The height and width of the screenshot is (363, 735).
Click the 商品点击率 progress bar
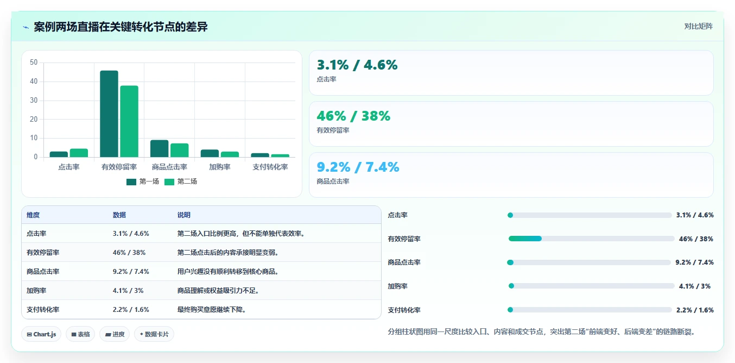coord(590,262)
